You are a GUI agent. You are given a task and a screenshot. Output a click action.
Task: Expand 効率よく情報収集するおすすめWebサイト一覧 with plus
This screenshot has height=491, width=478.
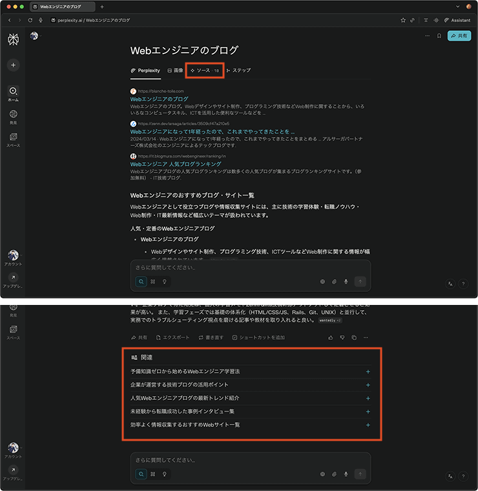click(x=368, y=425)
